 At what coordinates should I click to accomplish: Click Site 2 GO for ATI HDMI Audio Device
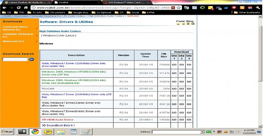click(x=182, y=120)
